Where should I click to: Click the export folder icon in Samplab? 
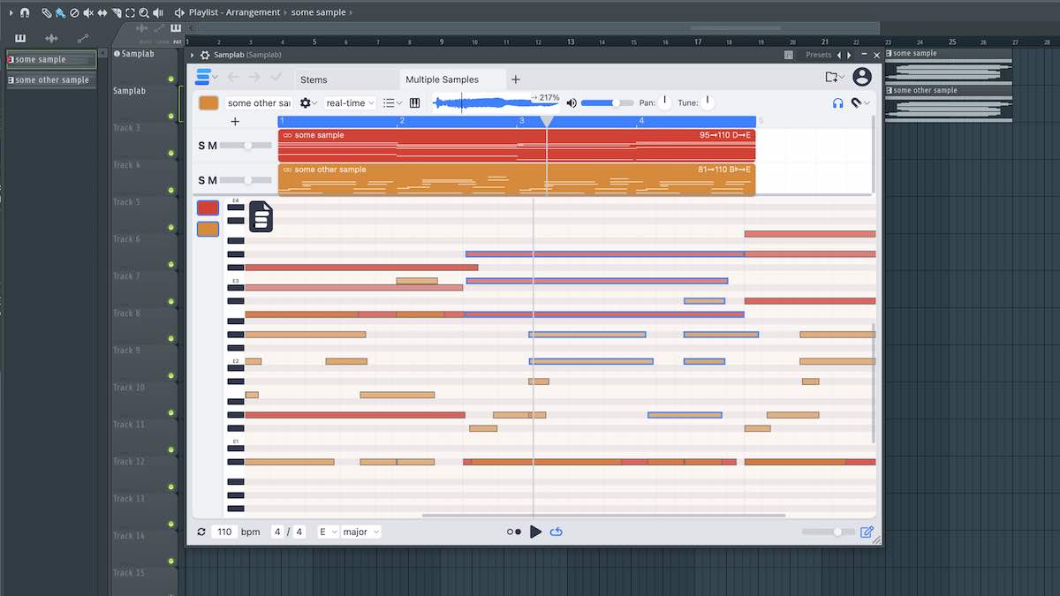click(832, 77)
